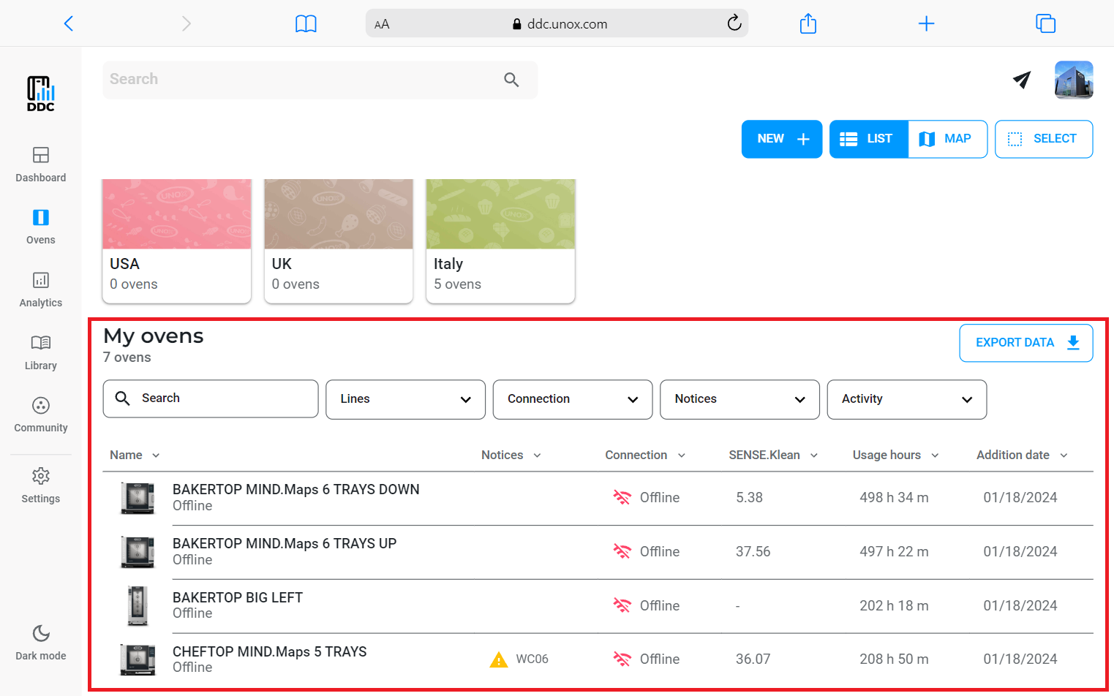
Task: Open the Community page icon
Action: coord(41,406)
